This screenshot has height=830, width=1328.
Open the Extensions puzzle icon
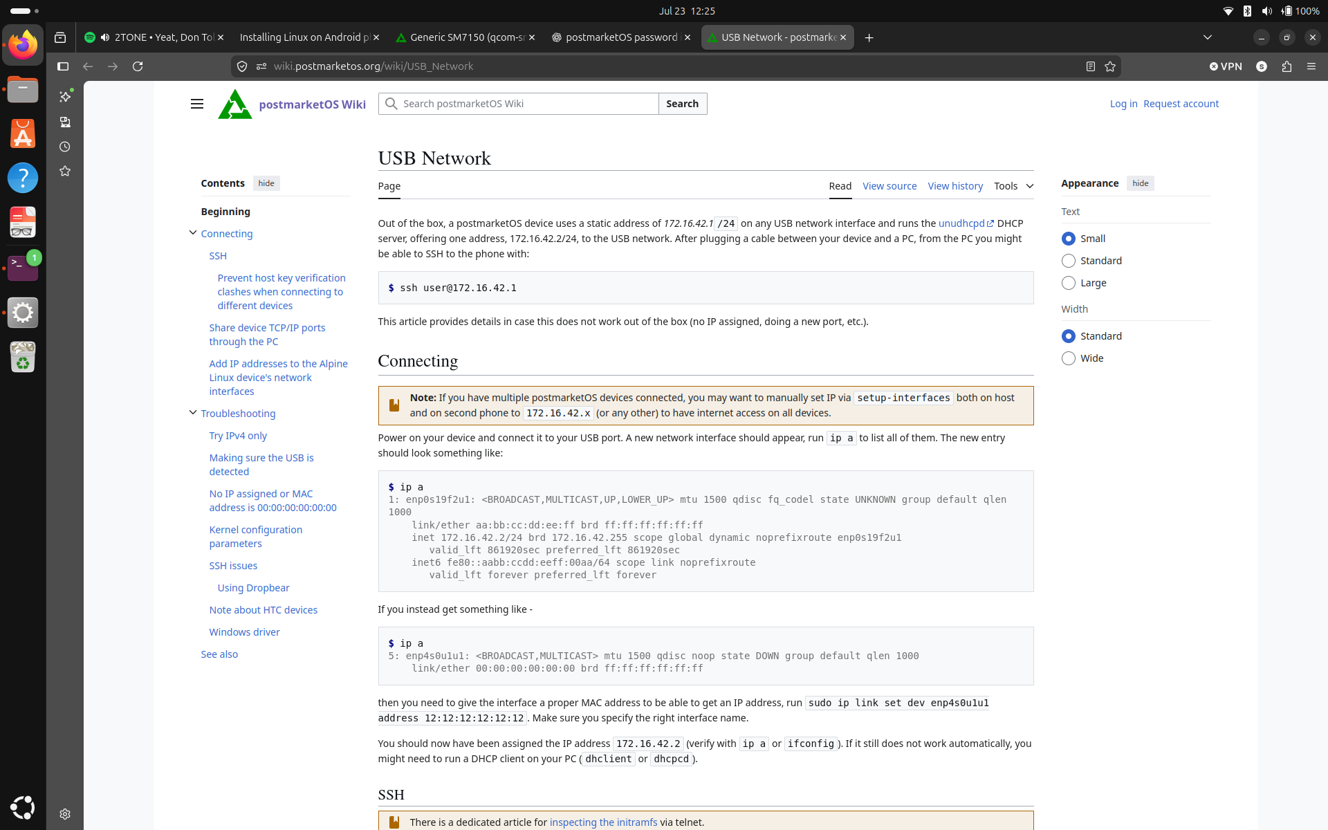click(x=1286, y=66)
